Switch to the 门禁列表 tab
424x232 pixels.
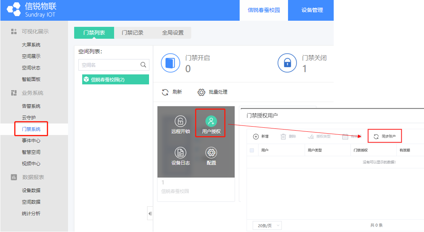pyautogui.click(x=94, y=33)
